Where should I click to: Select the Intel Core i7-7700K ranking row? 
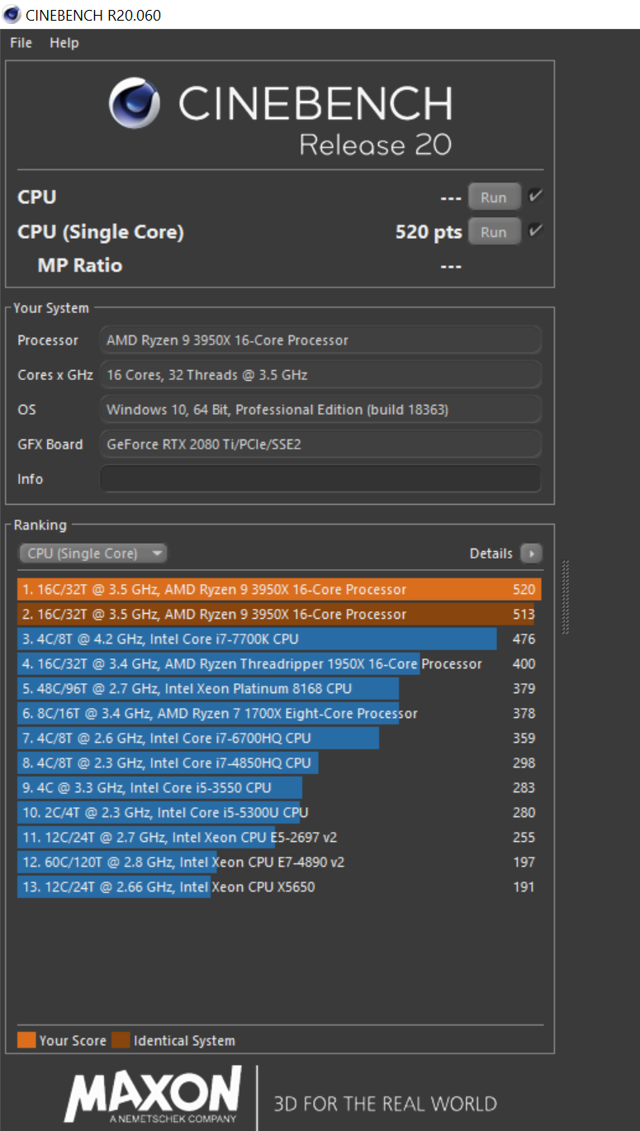click(279, 639)
